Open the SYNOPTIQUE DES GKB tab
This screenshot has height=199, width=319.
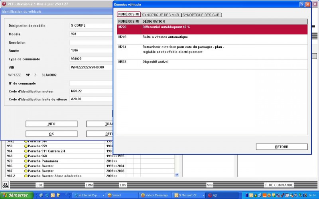click(201, 15)
